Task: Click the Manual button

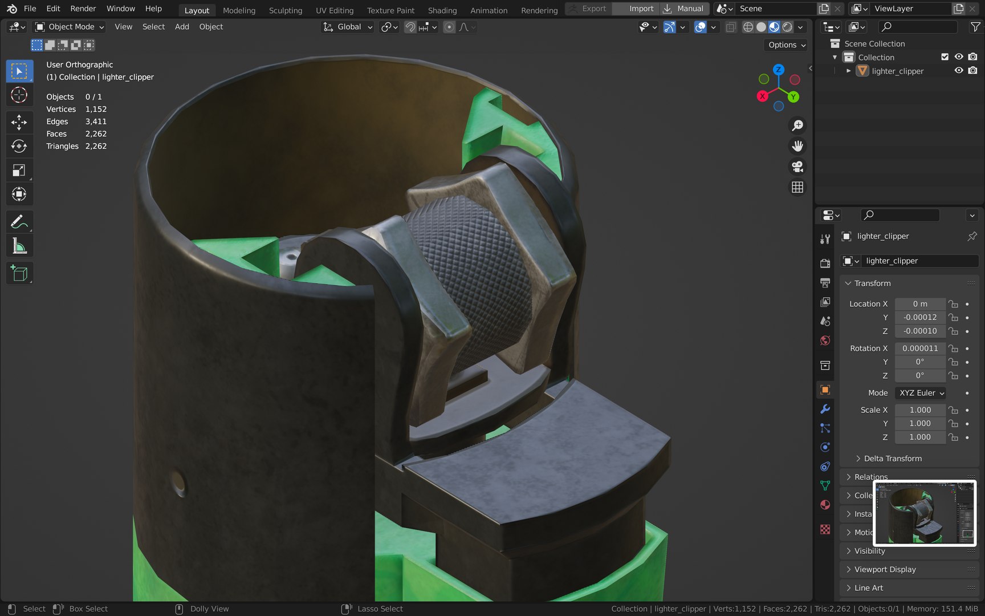Action: coord(684,9)
